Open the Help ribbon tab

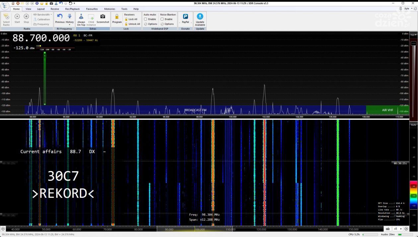click(136, 9)
